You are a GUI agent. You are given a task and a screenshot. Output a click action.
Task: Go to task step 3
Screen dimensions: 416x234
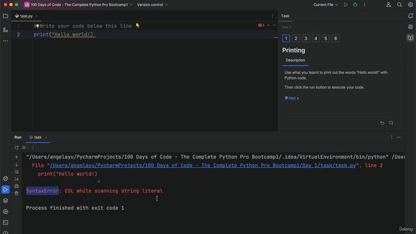[305, 38]
